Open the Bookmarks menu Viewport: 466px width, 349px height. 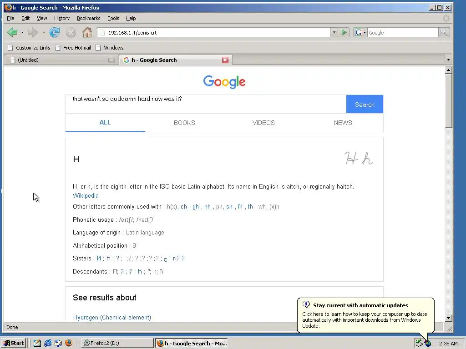tap(89, 18)
